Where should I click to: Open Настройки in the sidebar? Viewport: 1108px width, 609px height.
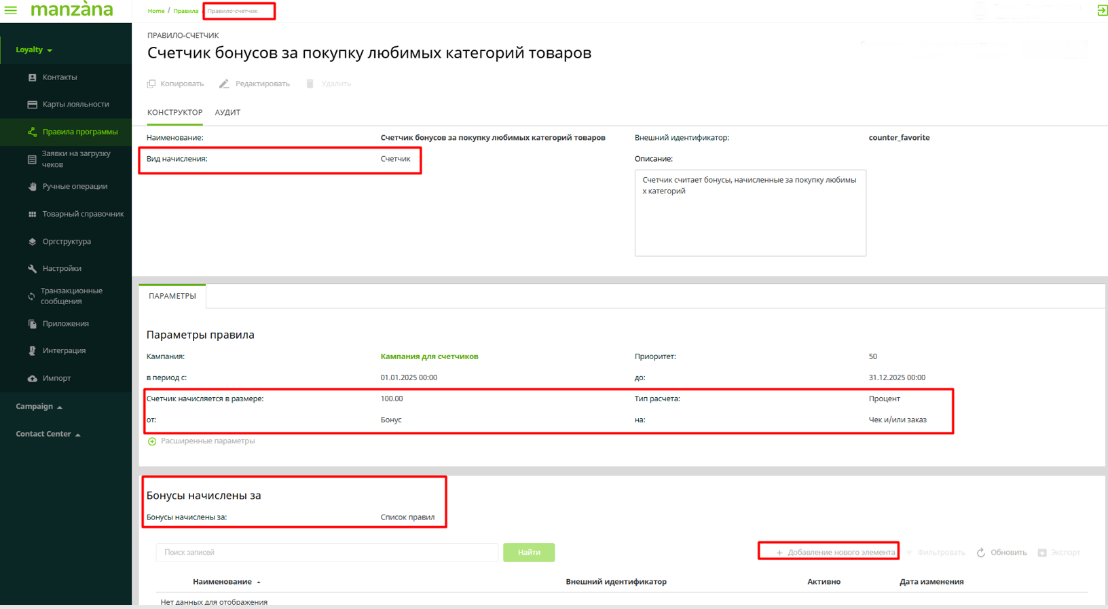pos(62,269)
